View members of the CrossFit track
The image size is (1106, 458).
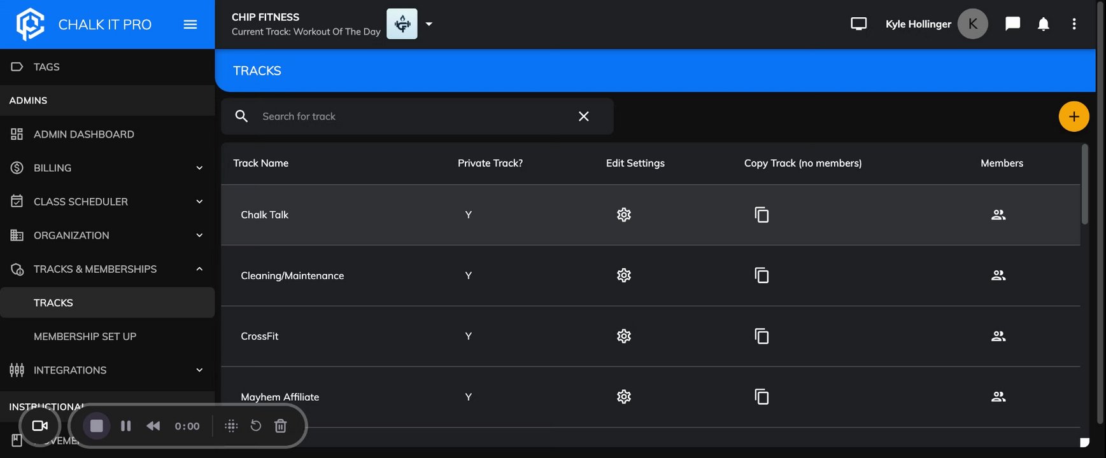pos(998,336)
